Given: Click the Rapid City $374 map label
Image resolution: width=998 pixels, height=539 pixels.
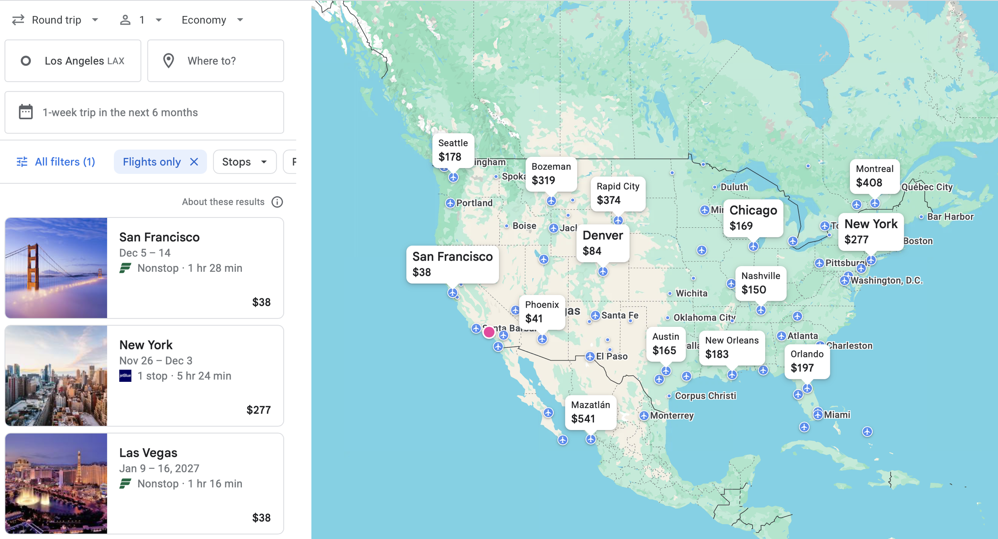Looking at the screenshot, I should click(x=618, y=193).
